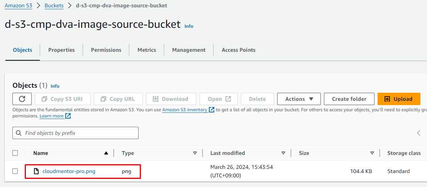Click the file icon beside cloudmentor-pro.png

[x=36, y=171]
